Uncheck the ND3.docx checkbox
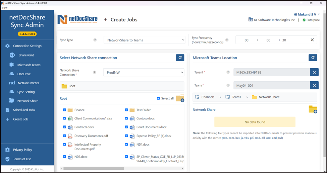 pos(64,157)
